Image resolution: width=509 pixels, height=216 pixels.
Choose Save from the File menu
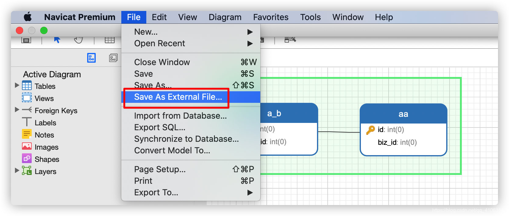(191, 74)
